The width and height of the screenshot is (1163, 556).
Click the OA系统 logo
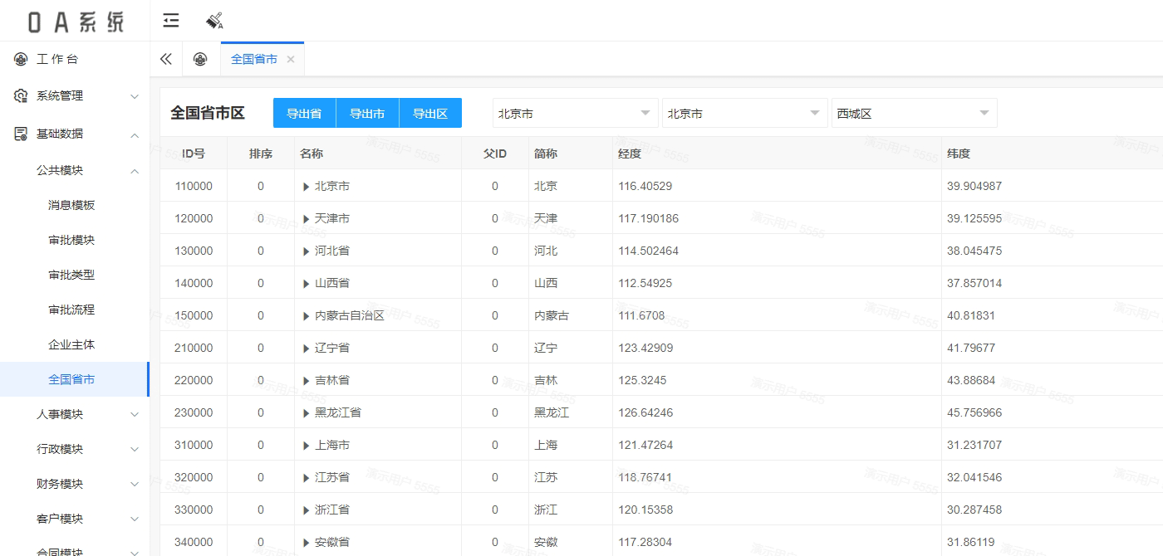coord(76,22)
